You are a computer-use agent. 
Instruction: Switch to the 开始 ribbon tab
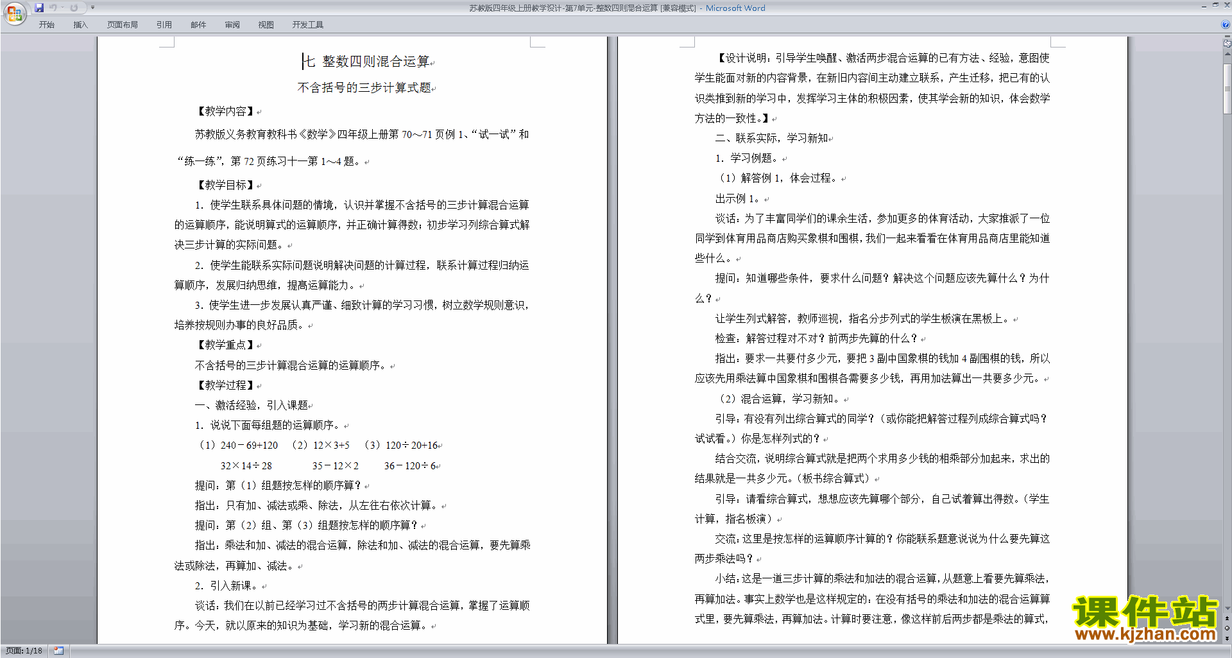47,24
